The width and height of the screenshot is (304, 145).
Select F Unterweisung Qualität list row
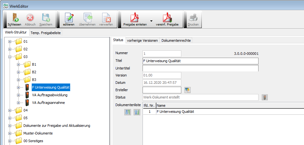175,112
